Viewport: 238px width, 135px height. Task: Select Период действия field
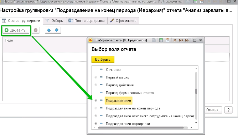[120, 85]
